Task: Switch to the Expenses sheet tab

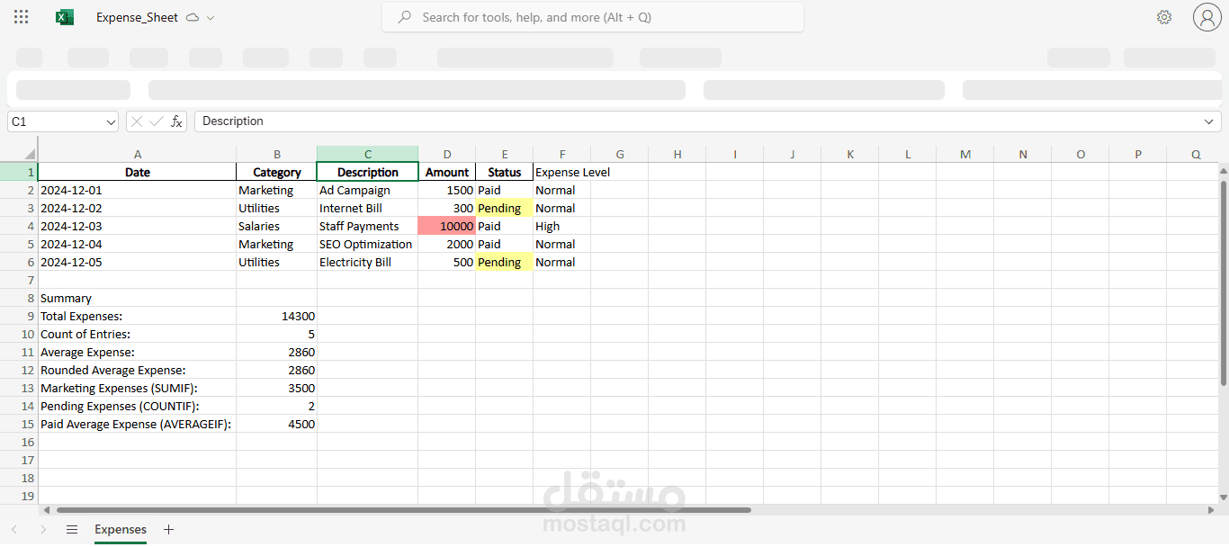Action: 121,530
